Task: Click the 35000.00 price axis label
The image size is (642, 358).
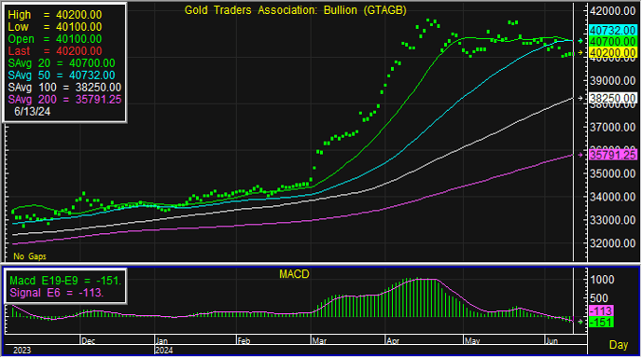Action: point(612,173)
